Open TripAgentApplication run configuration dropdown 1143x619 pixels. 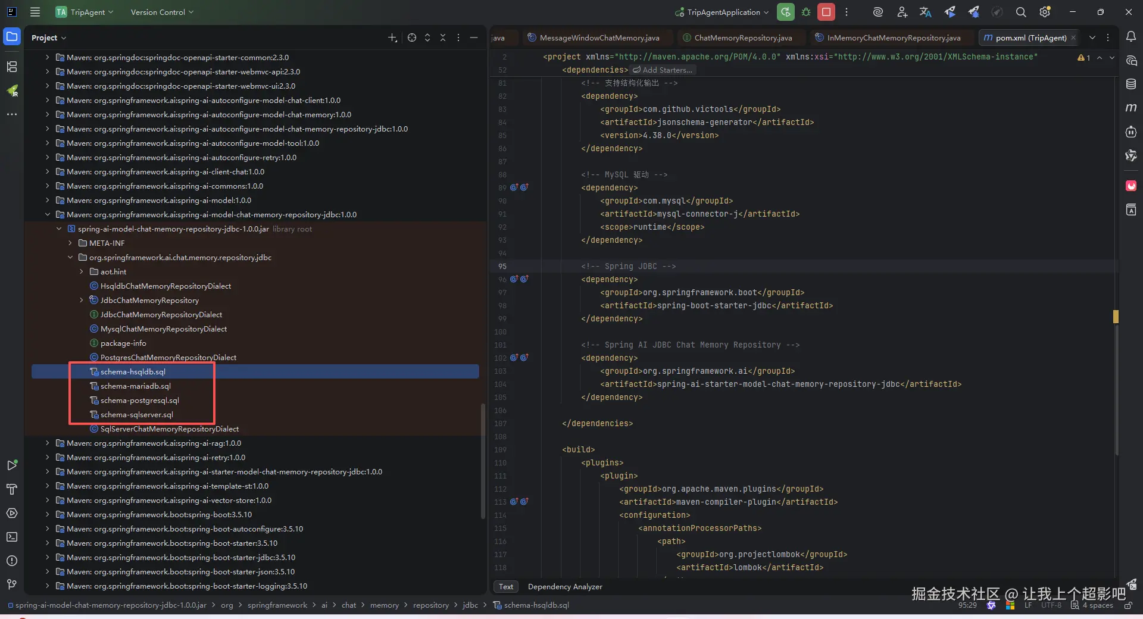pyautogui.click(x=722, y=12)
